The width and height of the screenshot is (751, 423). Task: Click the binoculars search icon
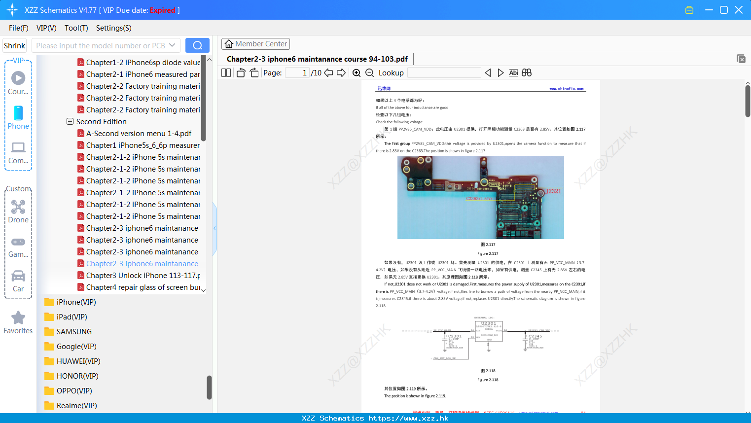pyautogui.click(x=527, y=73)
